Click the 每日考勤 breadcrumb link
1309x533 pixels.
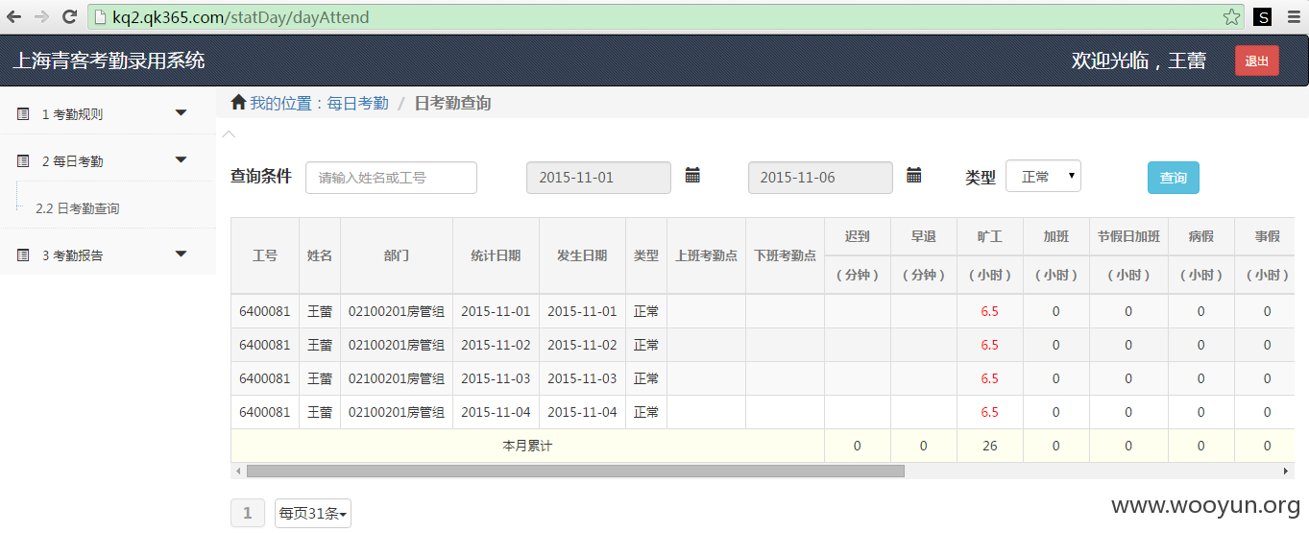358,103
